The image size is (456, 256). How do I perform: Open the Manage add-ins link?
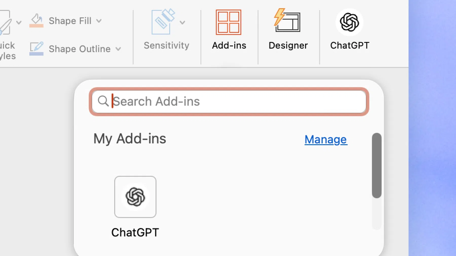(326, 139)
